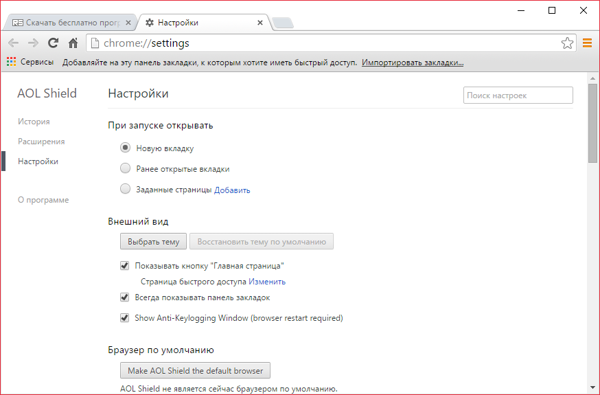The width and height of the screenshot is (600, 395).
Task: Click the Внешний вид heading
Action: (x=138, y=222)
